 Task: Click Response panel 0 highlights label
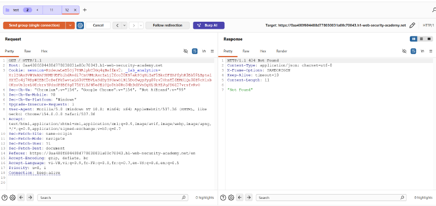(x=423, y=198)
